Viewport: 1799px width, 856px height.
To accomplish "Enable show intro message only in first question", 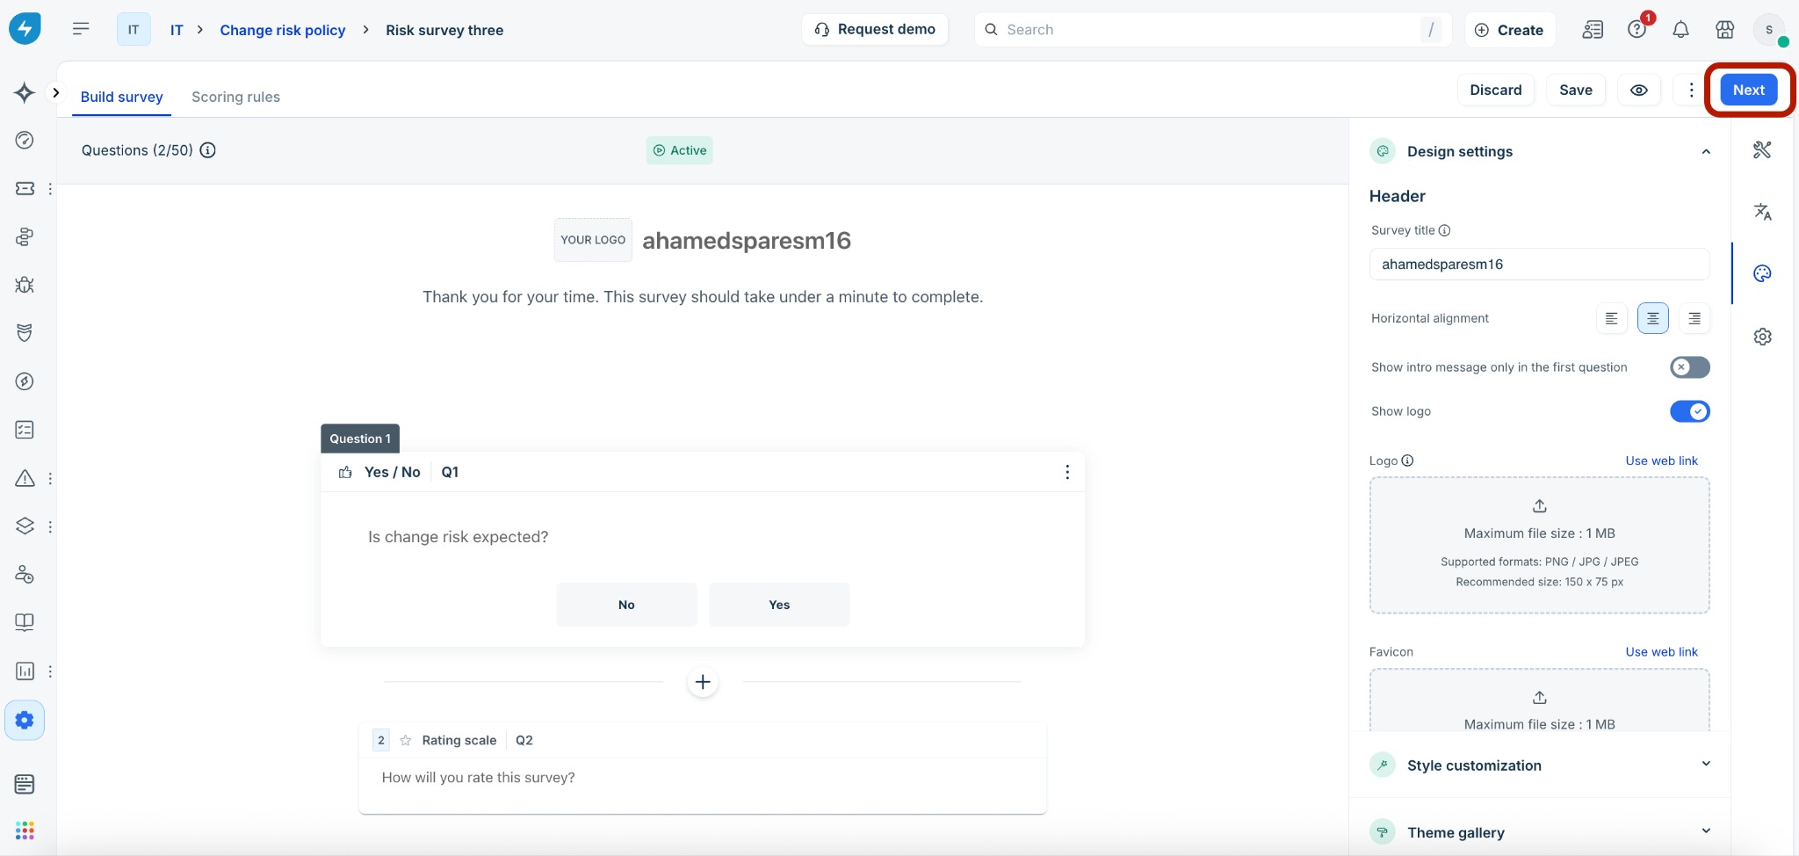I will click(1689, 367).
